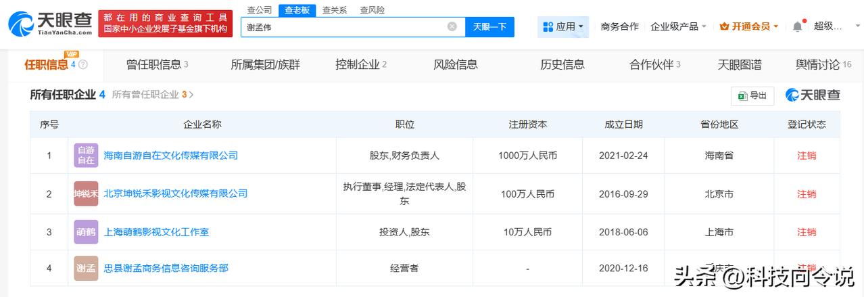Open the 曾任职信息 tab
864x297 pixels.
coord(157,64)
